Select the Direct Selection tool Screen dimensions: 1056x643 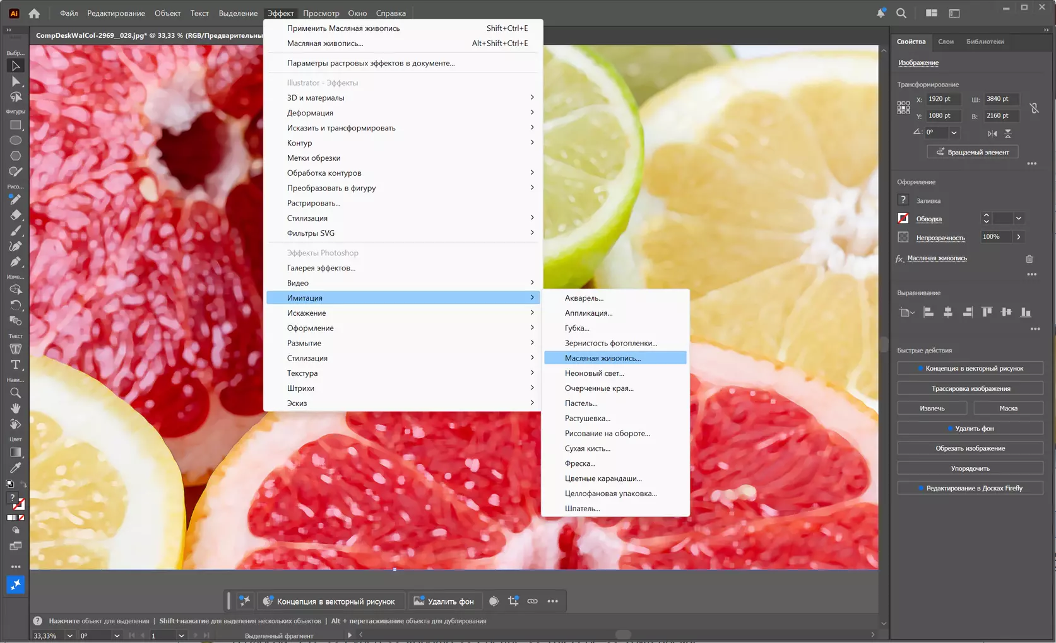[x=15, y=81]
